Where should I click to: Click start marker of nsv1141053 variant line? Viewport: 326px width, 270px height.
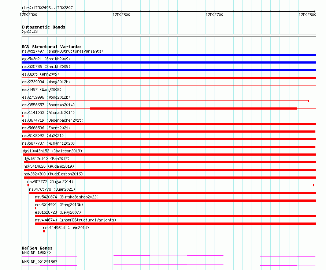tap(23, 116)
